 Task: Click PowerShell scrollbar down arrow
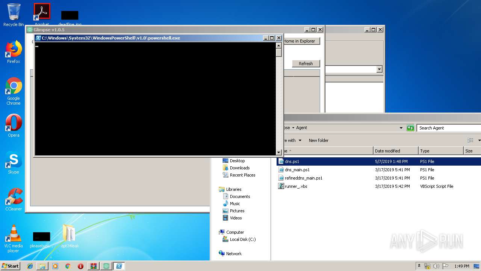point(278,152)
